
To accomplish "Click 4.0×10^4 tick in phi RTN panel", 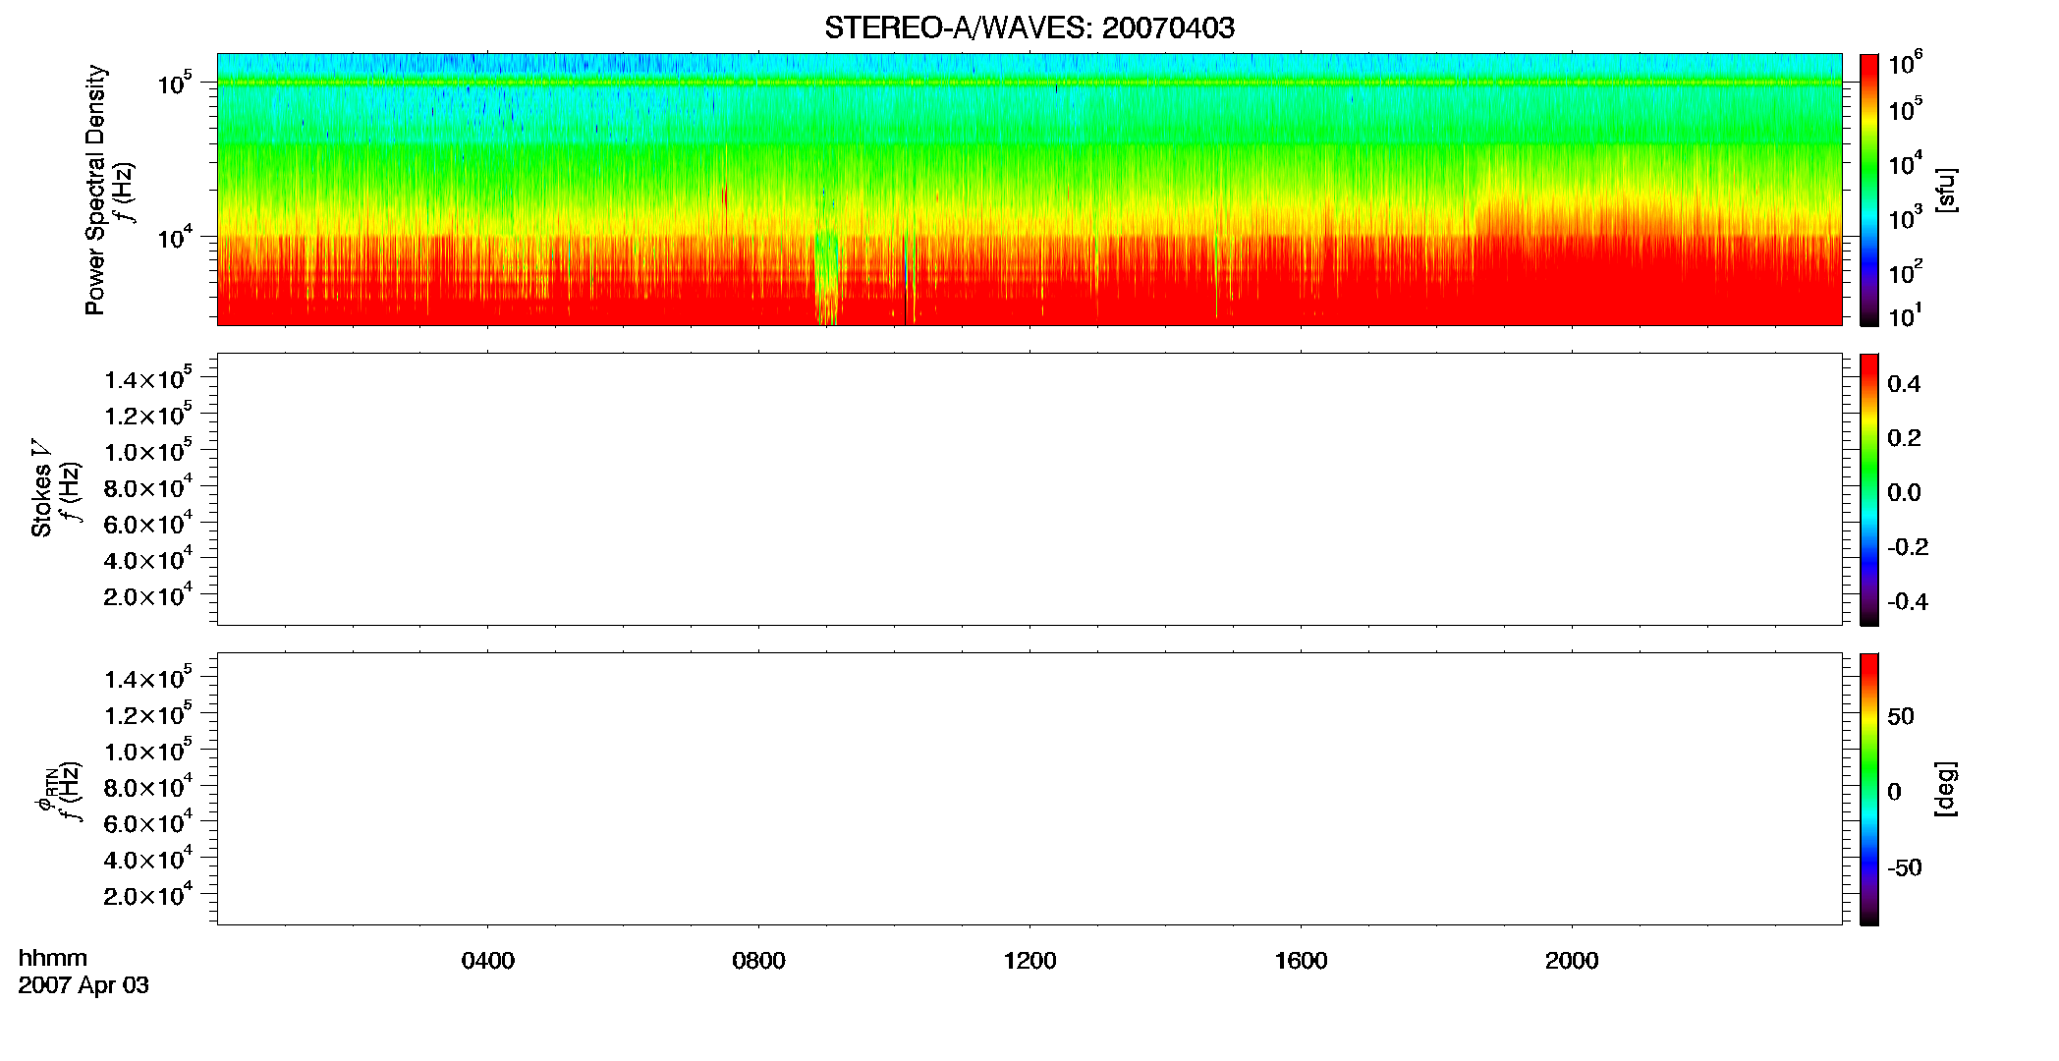I will (x=148, y=859).
